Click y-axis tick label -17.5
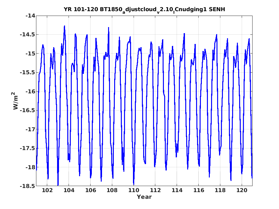Image resolution: width=279 pixels, height=209 pixels. [x=27, y=148]
